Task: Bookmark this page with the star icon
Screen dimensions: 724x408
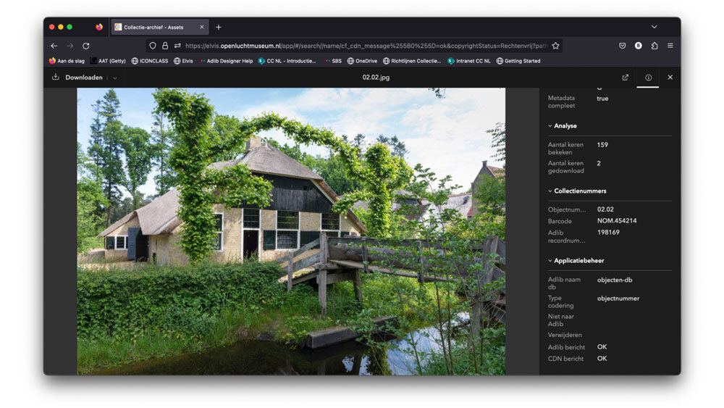Action: coord(555,46)
